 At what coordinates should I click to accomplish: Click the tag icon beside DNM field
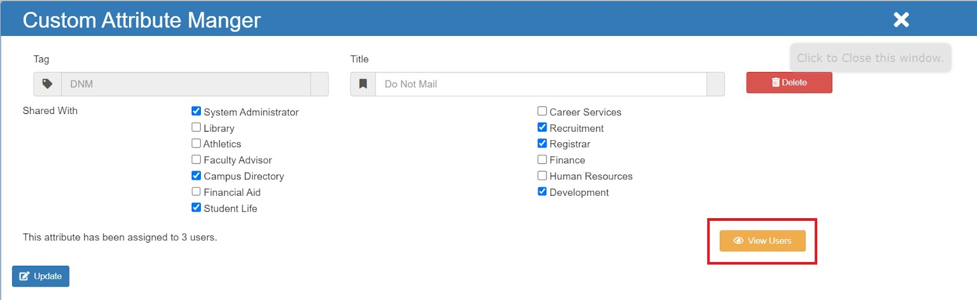(x=47, y=84)
